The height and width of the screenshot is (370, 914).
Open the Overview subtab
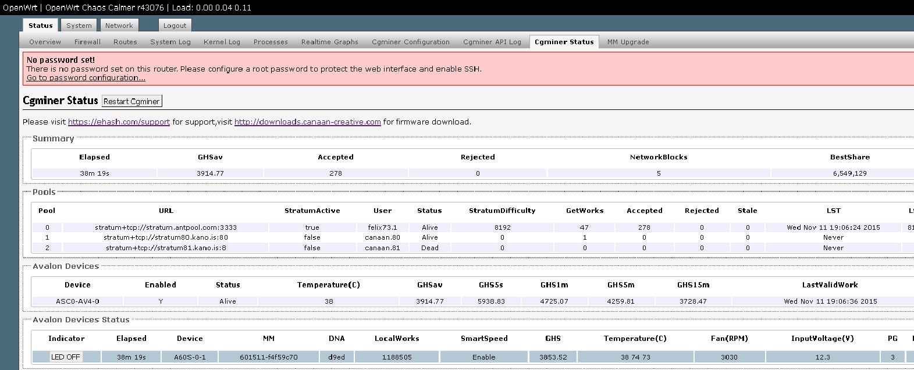(x=45, y=42)
